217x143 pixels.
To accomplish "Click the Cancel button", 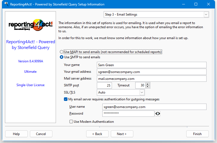I will tap(41, 134).
